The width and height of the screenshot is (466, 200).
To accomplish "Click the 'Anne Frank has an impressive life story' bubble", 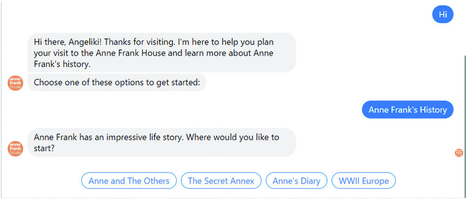I will point(161,142).
